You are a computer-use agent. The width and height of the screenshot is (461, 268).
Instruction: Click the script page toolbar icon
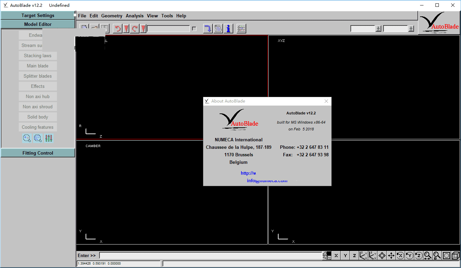tap(218, 29)
